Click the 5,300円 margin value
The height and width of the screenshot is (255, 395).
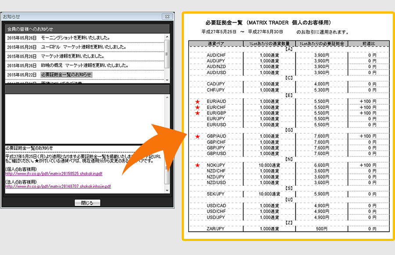(321, 90)
